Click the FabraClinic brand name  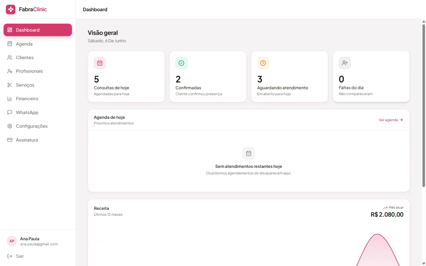click(33, 9)
